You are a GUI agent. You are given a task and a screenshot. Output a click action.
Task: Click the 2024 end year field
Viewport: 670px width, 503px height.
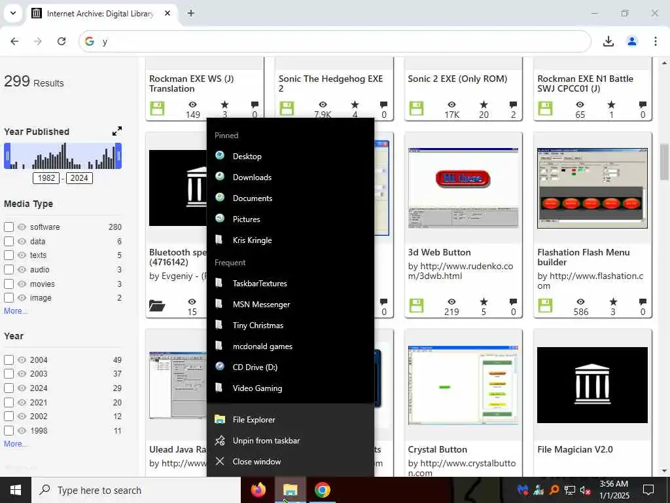(x=79, y=178)
